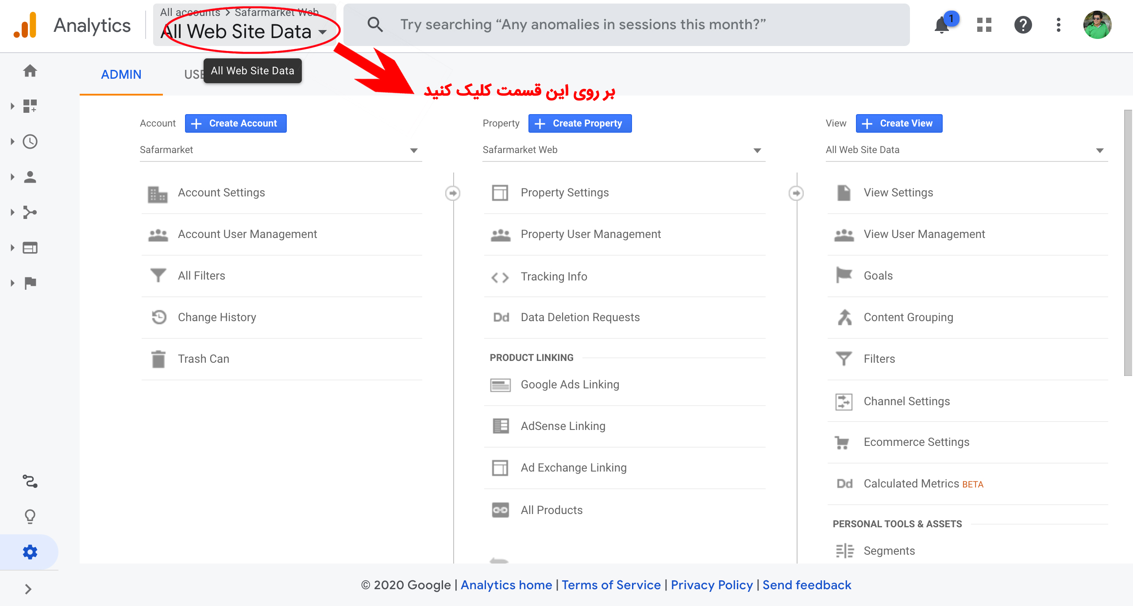Follow the Analytics home footer link

point(506,585)
